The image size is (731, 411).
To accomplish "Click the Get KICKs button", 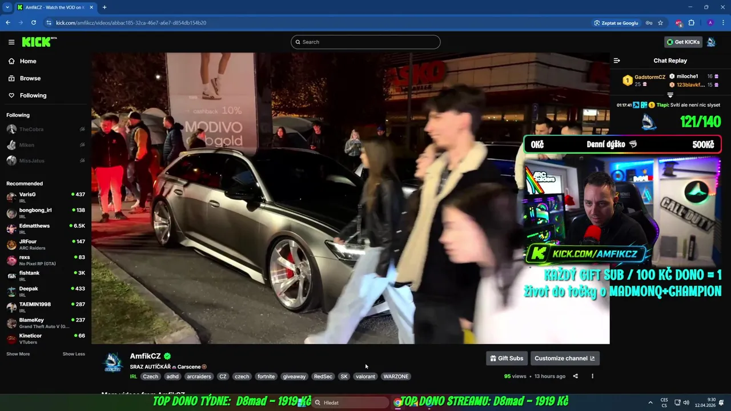I will click(x=683, y=42).
